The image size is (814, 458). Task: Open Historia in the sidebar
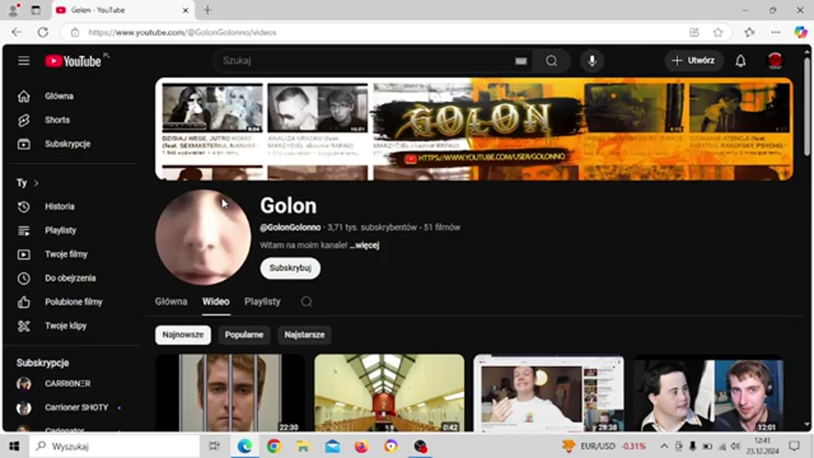click(x=59, y=206)
